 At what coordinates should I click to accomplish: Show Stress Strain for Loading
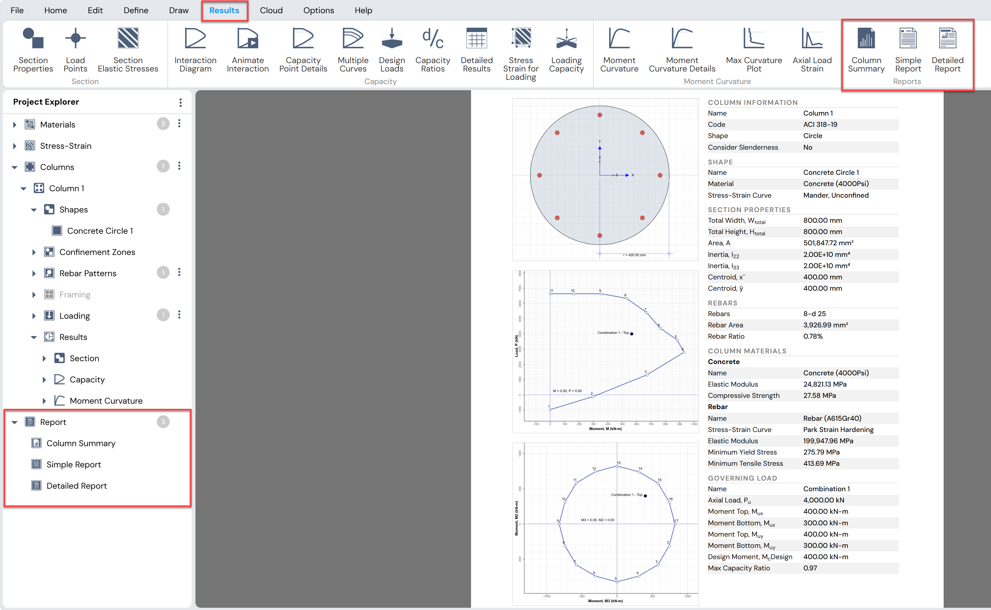click(x=521, y=54)
